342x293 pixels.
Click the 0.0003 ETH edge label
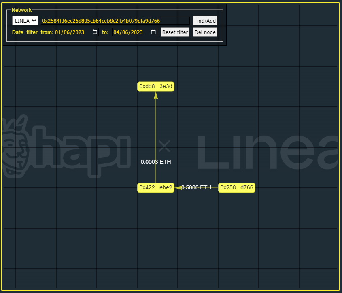coord(156,162)
